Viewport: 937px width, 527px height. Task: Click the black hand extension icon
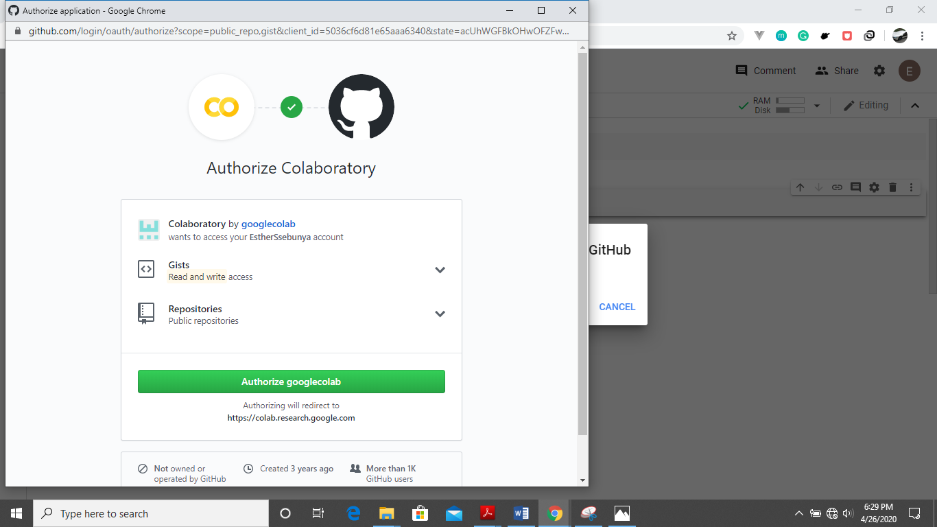pos(825,36)
